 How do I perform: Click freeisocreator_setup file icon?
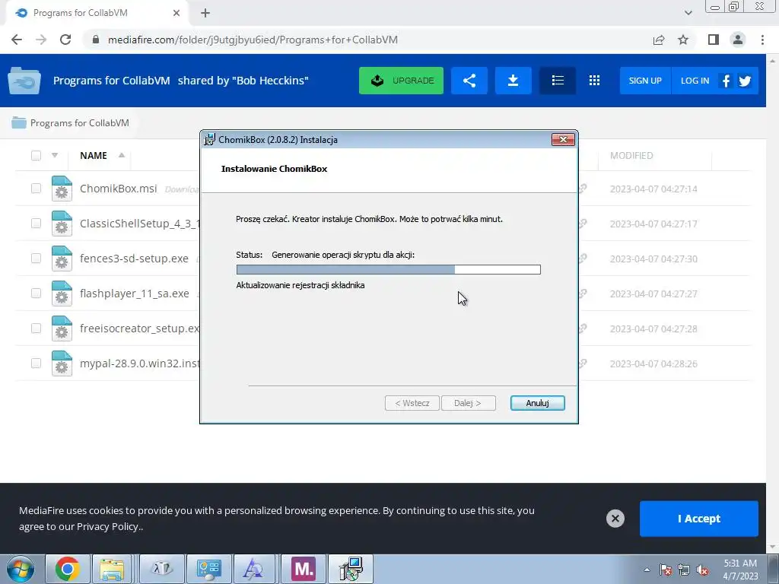tap(62, 328)
